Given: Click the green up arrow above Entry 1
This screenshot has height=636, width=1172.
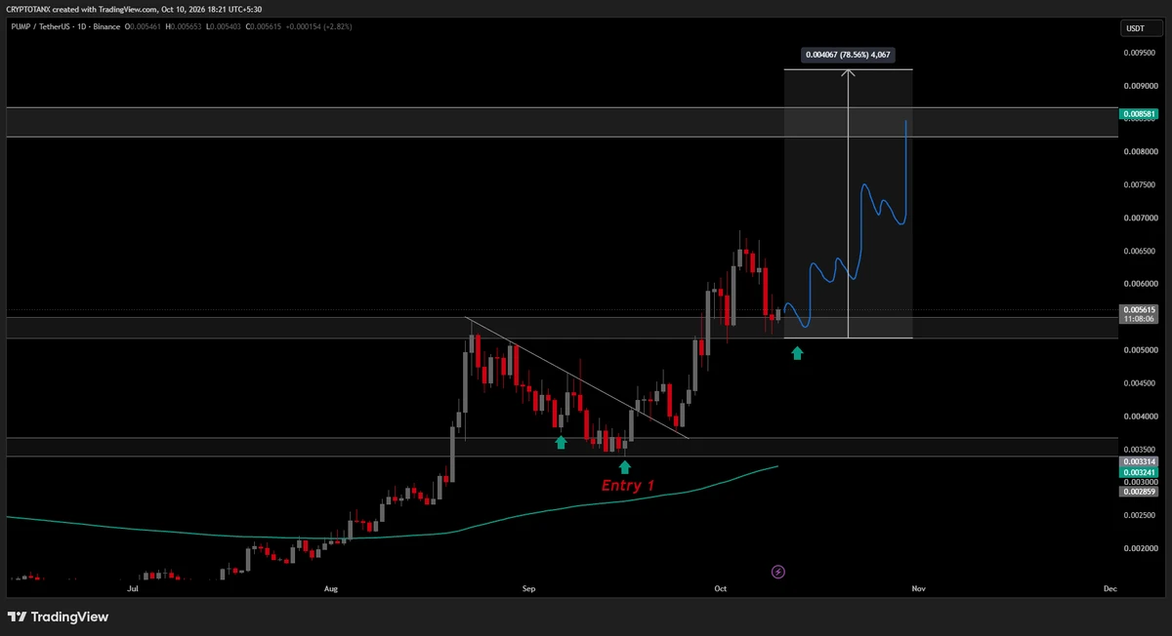Looking at the screenshot, I should point(625,467).
